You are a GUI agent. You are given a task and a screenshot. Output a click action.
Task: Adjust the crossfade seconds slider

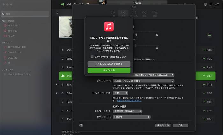(x=146, y=32)
